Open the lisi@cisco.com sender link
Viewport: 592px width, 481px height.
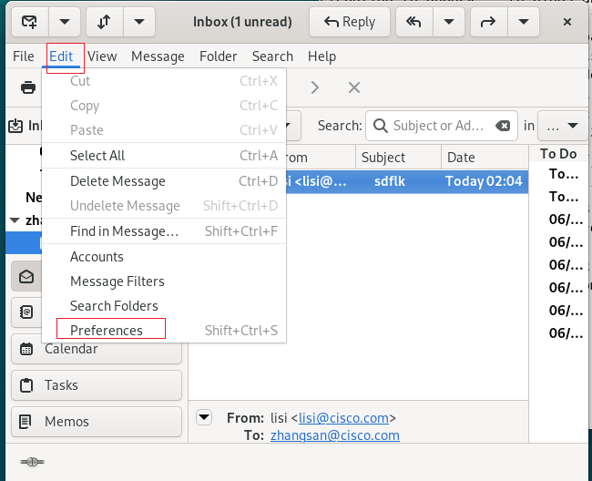pos(343,418)
